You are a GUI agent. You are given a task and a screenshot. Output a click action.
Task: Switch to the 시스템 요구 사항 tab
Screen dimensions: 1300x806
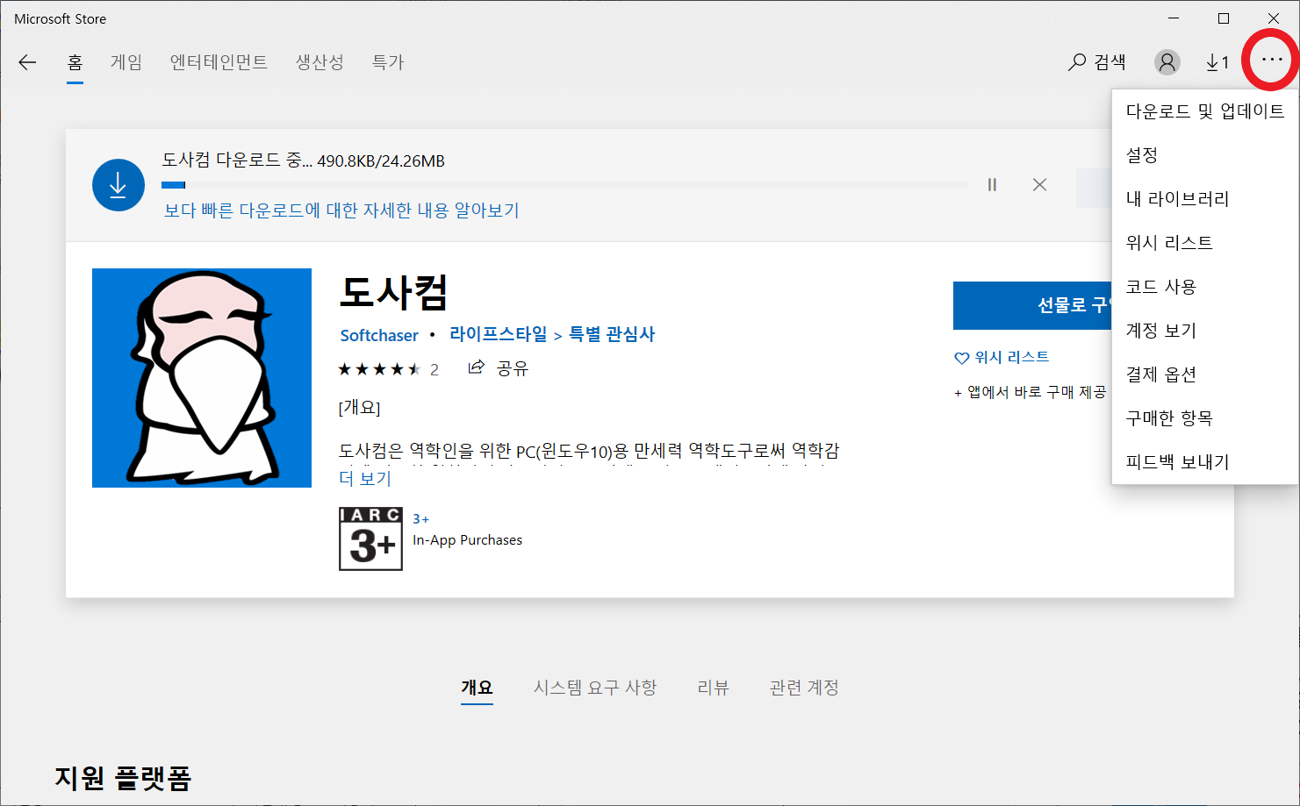[595, 688]
